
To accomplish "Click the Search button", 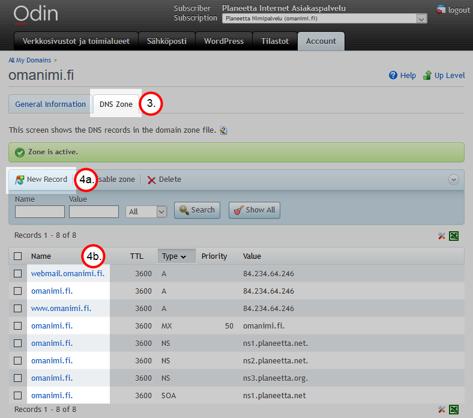I will click(x=197, y=210).
